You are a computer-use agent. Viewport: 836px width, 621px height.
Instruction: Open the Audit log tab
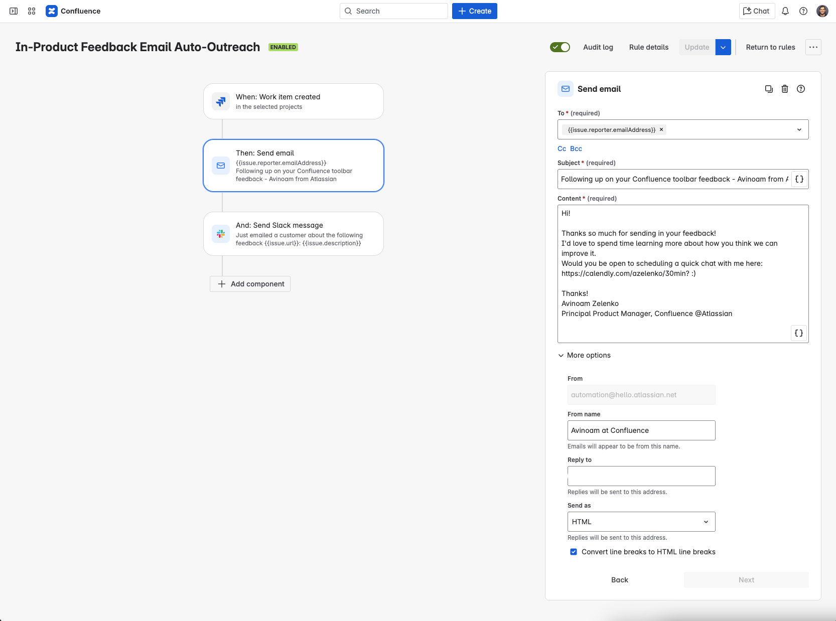(598, 47)
